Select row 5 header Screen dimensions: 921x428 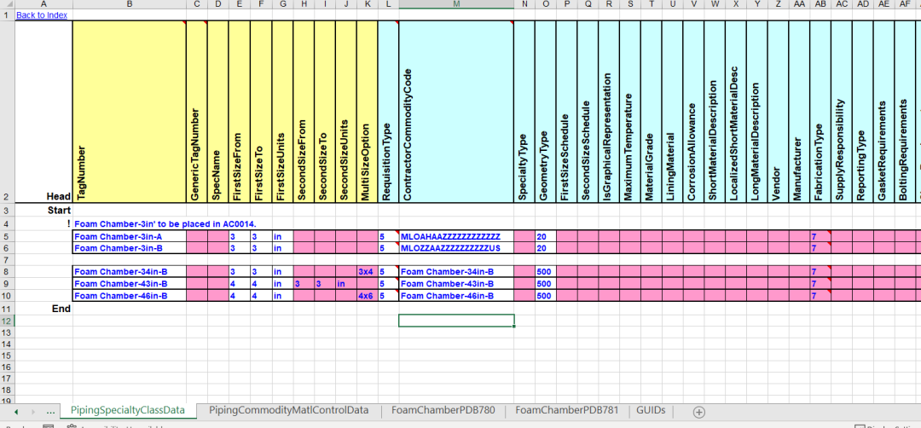[x=7, y=236]
